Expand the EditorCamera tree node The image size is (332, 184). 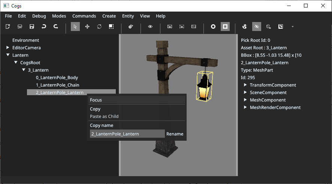click(8, 47)
